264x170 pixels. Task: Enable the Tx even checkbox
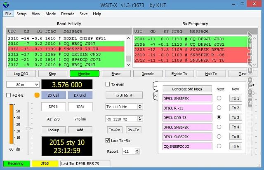(108, 84)
